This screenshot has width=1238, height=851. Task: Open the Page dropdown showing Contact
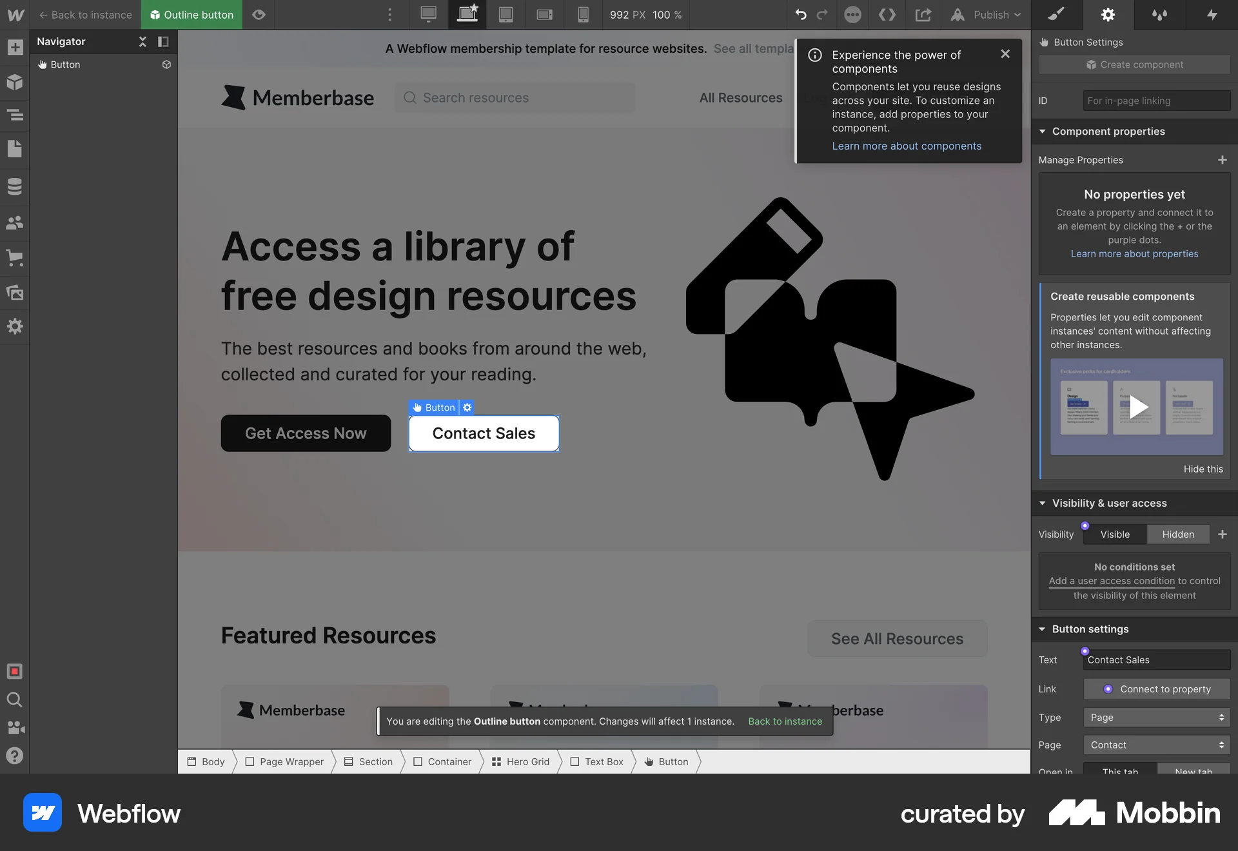1156,745
